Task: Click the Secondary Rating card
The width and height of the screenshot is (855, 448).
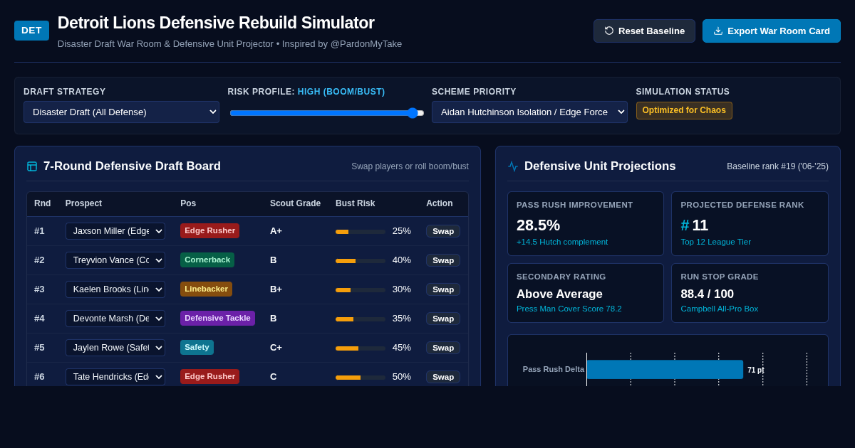Action: coord(586,293)
